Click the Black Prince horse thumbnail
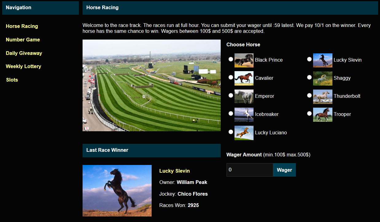Viewport: 380px width, 222px height. pyautogui.click(x=244, y=60)
